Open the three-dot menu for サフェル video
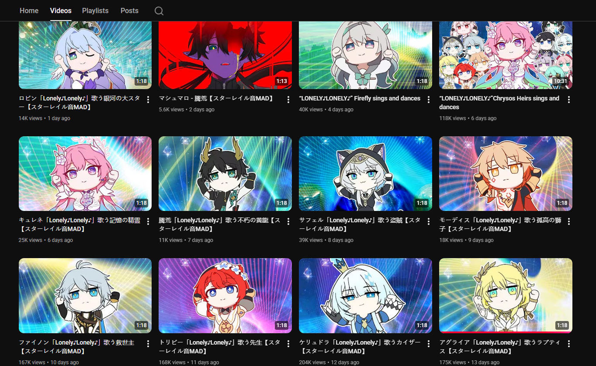This screenshot has width=596, height=366. [x=429, y=221]
